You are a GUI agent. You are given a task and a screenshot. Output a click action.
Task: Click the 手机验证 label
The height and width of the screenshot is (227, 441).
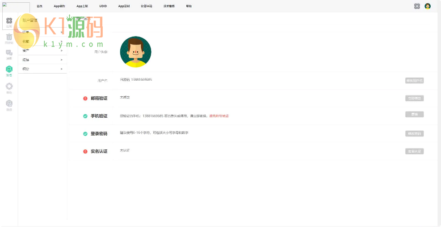99,116
